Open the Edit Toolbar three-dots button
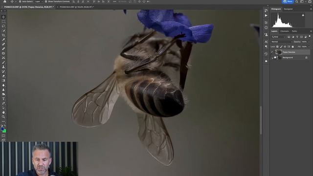 [3, 121]
